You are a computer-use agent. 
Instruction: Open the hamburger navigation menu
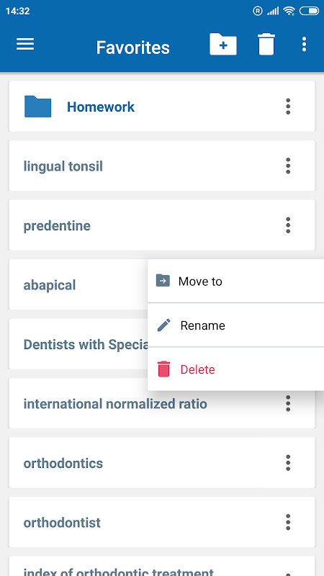click(25, 45)
